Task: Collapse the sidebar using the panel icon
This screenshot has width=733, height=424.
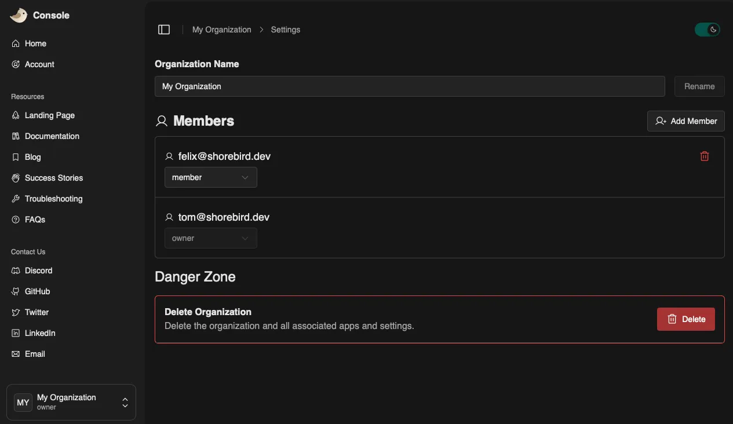Action: (x=164, y=29)
